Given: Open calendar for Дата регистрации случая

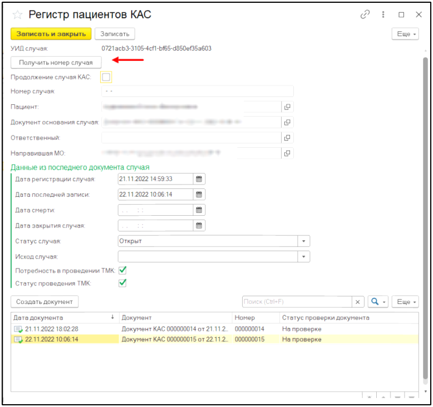Looking at the screenshot, I should 199,179.
